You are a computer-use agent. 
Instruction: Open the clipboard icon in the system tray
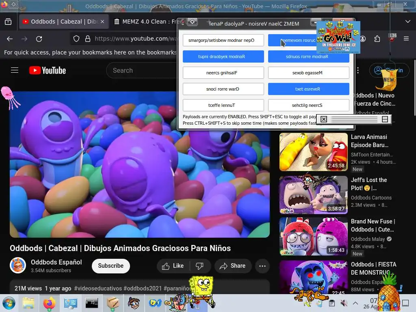(331, 303)
